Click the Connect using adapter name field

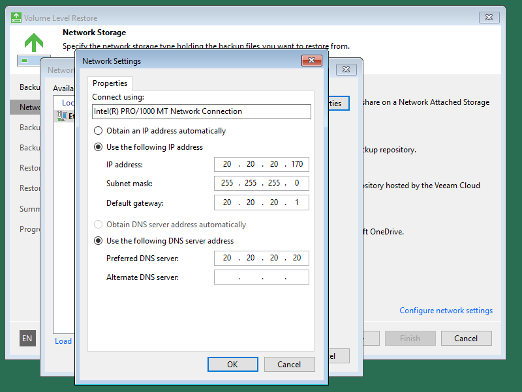coord(202,111)
